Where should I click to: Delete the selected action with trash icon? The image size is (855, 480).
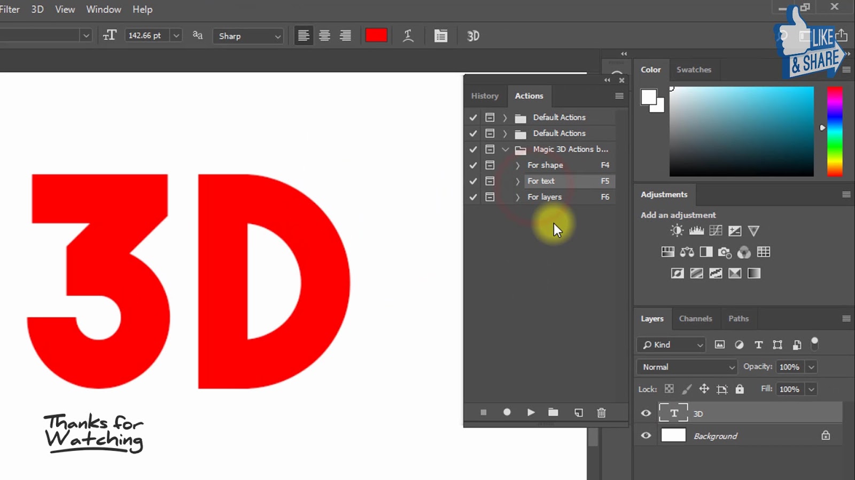click(x=601, y=412)
